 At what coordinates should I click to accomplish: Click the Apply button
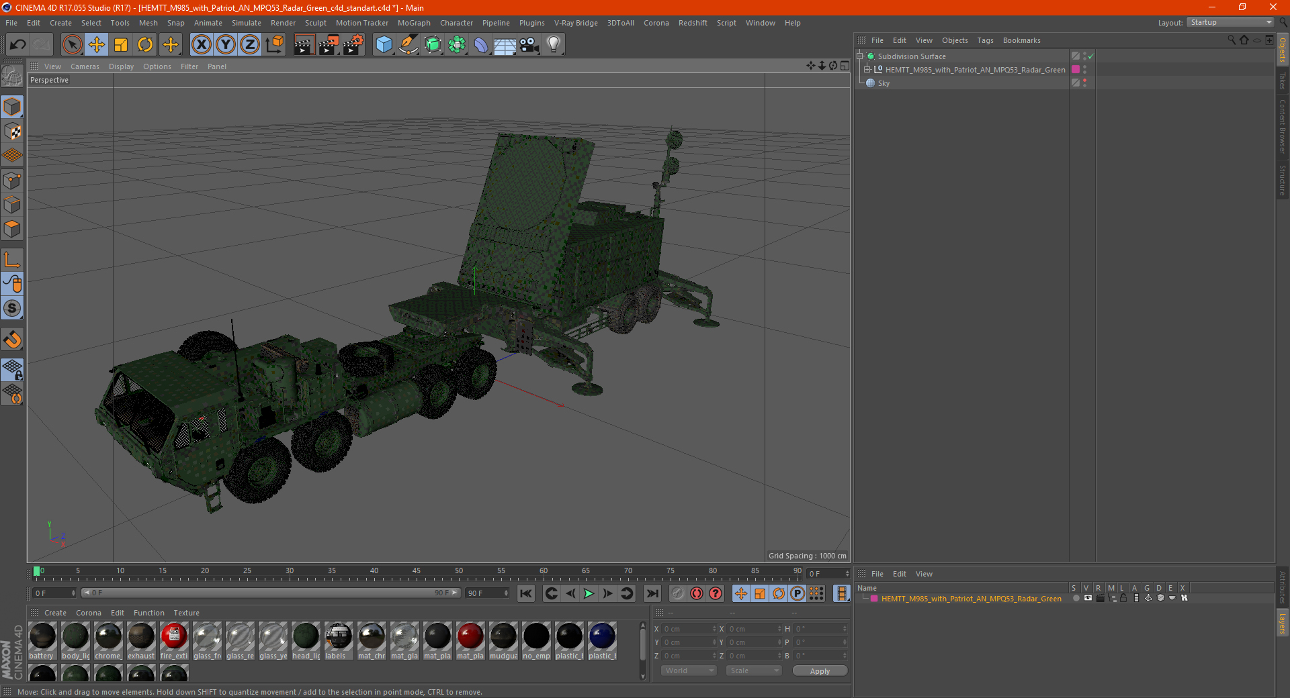point(820,671)
